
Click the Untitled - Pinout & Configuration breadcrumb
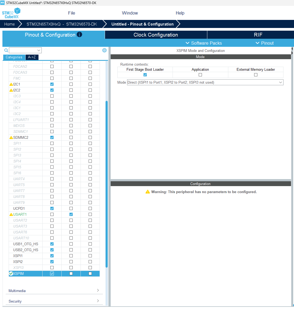(142, 24)
